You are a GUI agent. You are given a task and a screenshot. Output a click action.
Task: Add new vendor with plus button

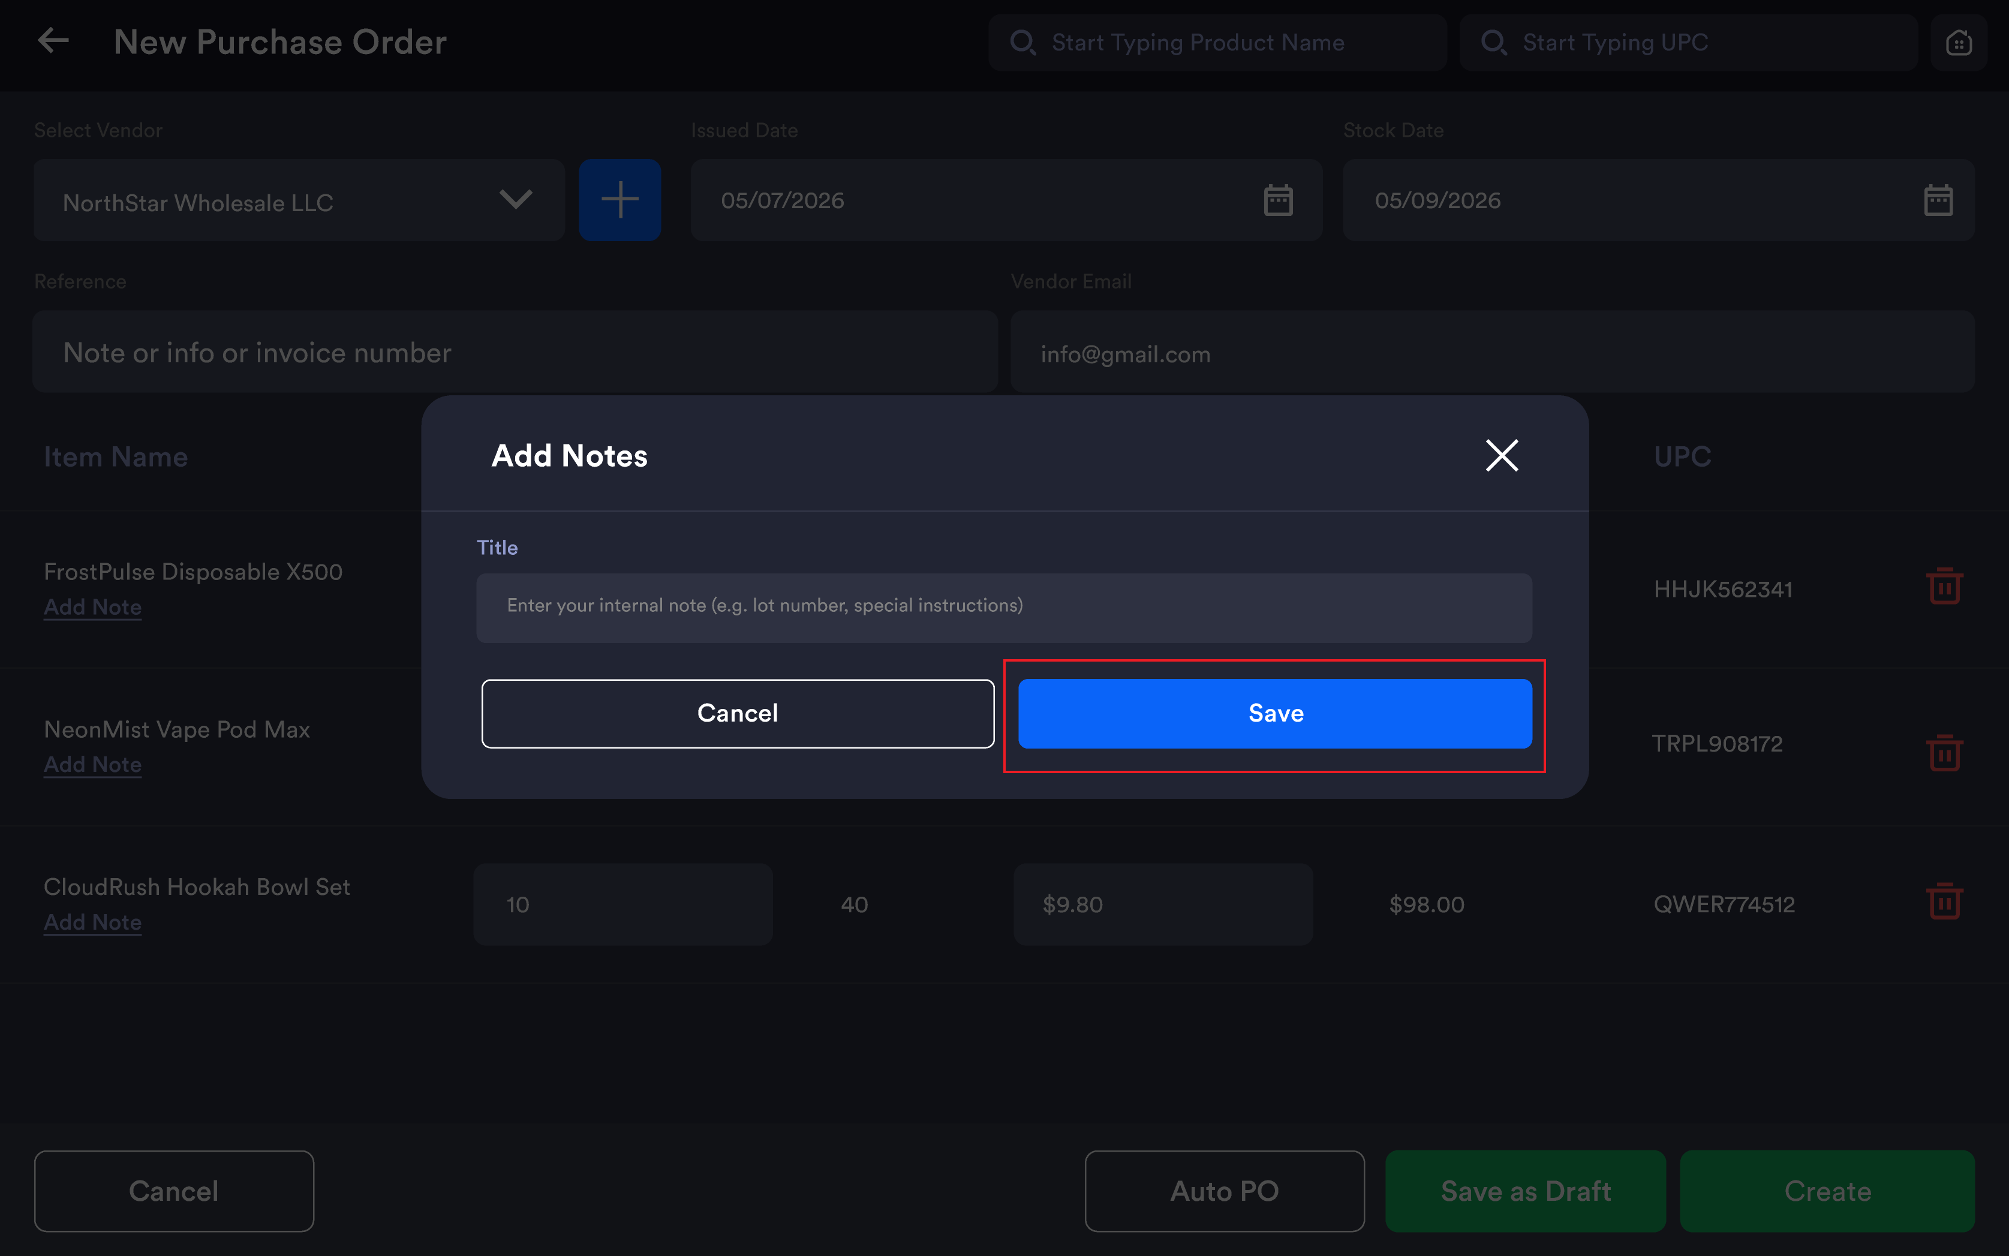(x=619, y=200)
